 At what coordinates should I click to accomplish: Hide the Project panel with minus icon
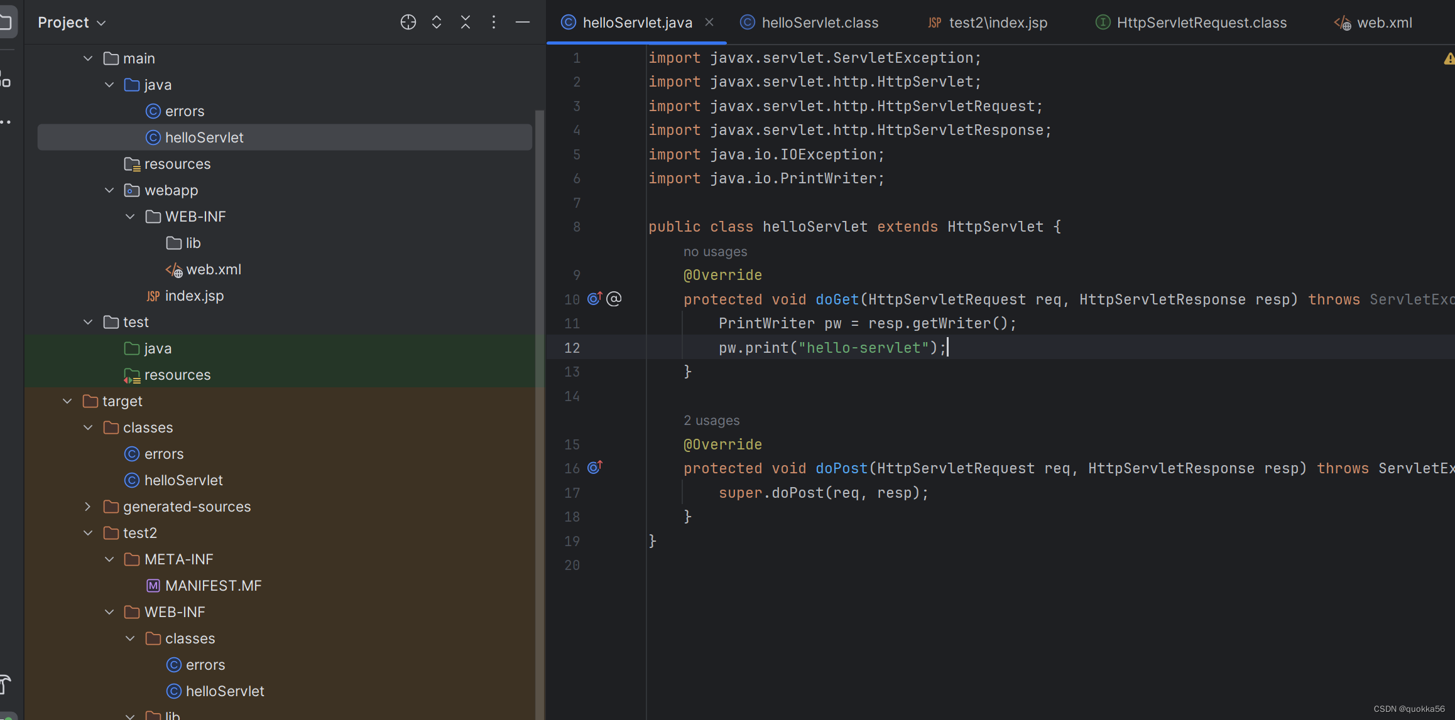[x=523, y=23]
